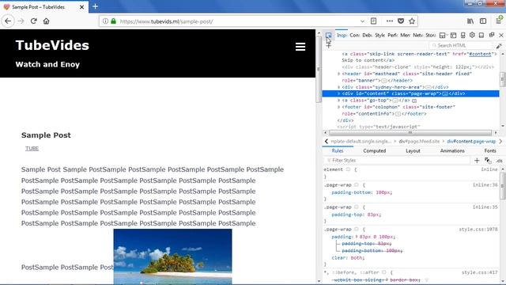Toggle responsive design mode icon

tap(463, 35)
